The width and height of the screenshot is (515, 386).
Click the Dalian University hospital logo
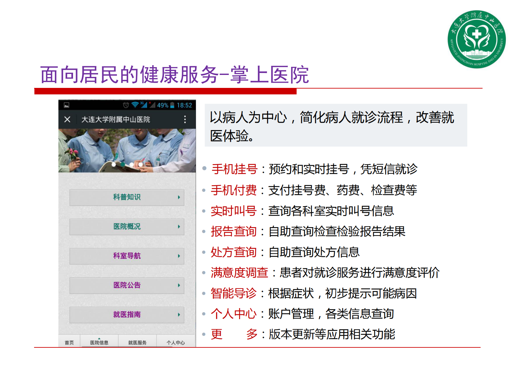[476, 39]
